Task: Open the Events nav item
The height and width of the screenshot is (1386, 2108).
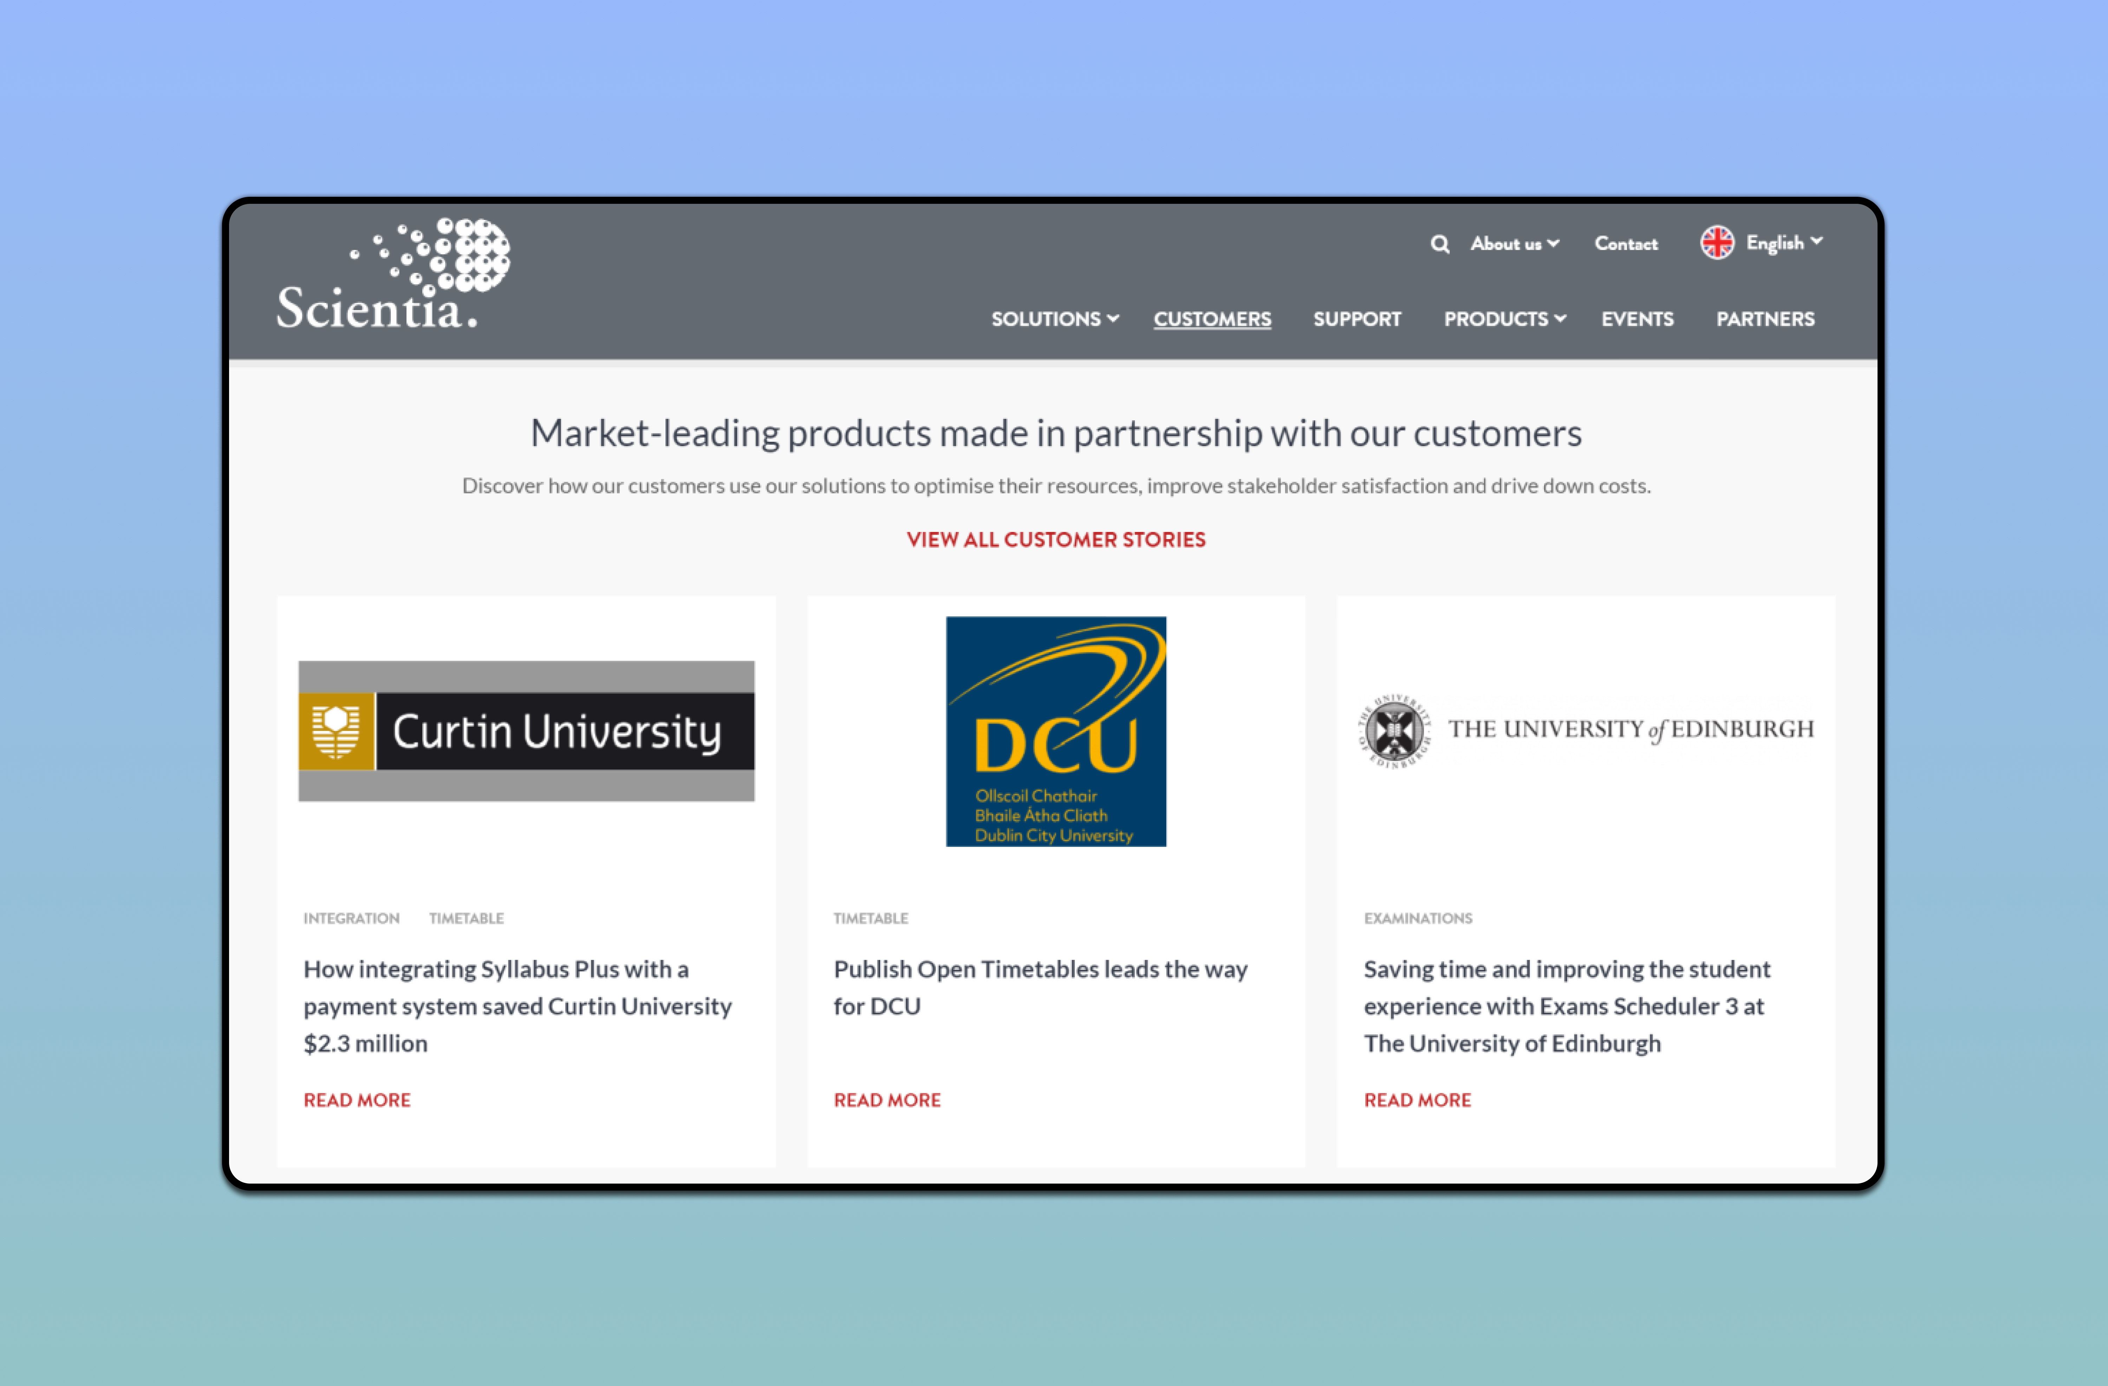Action: point(1637,319)
